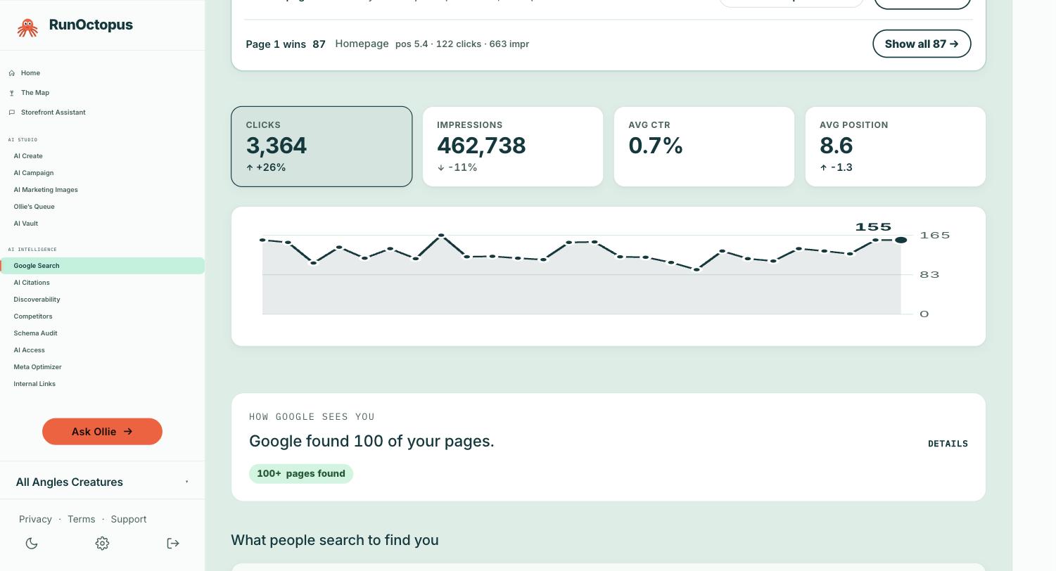Click the Ask Ollie button
The image size is (1056, 571).
tap(102, 432)
